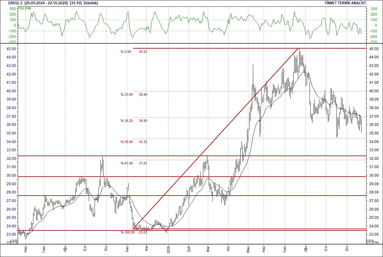Click the 23.63 Fibonacci price value

pos(143,232)
